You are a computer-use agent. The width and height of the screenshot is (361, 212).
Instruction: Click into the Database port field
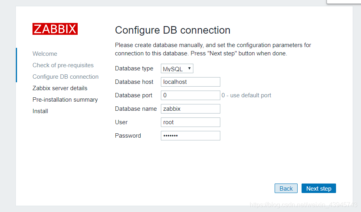(x=190, y=95)
